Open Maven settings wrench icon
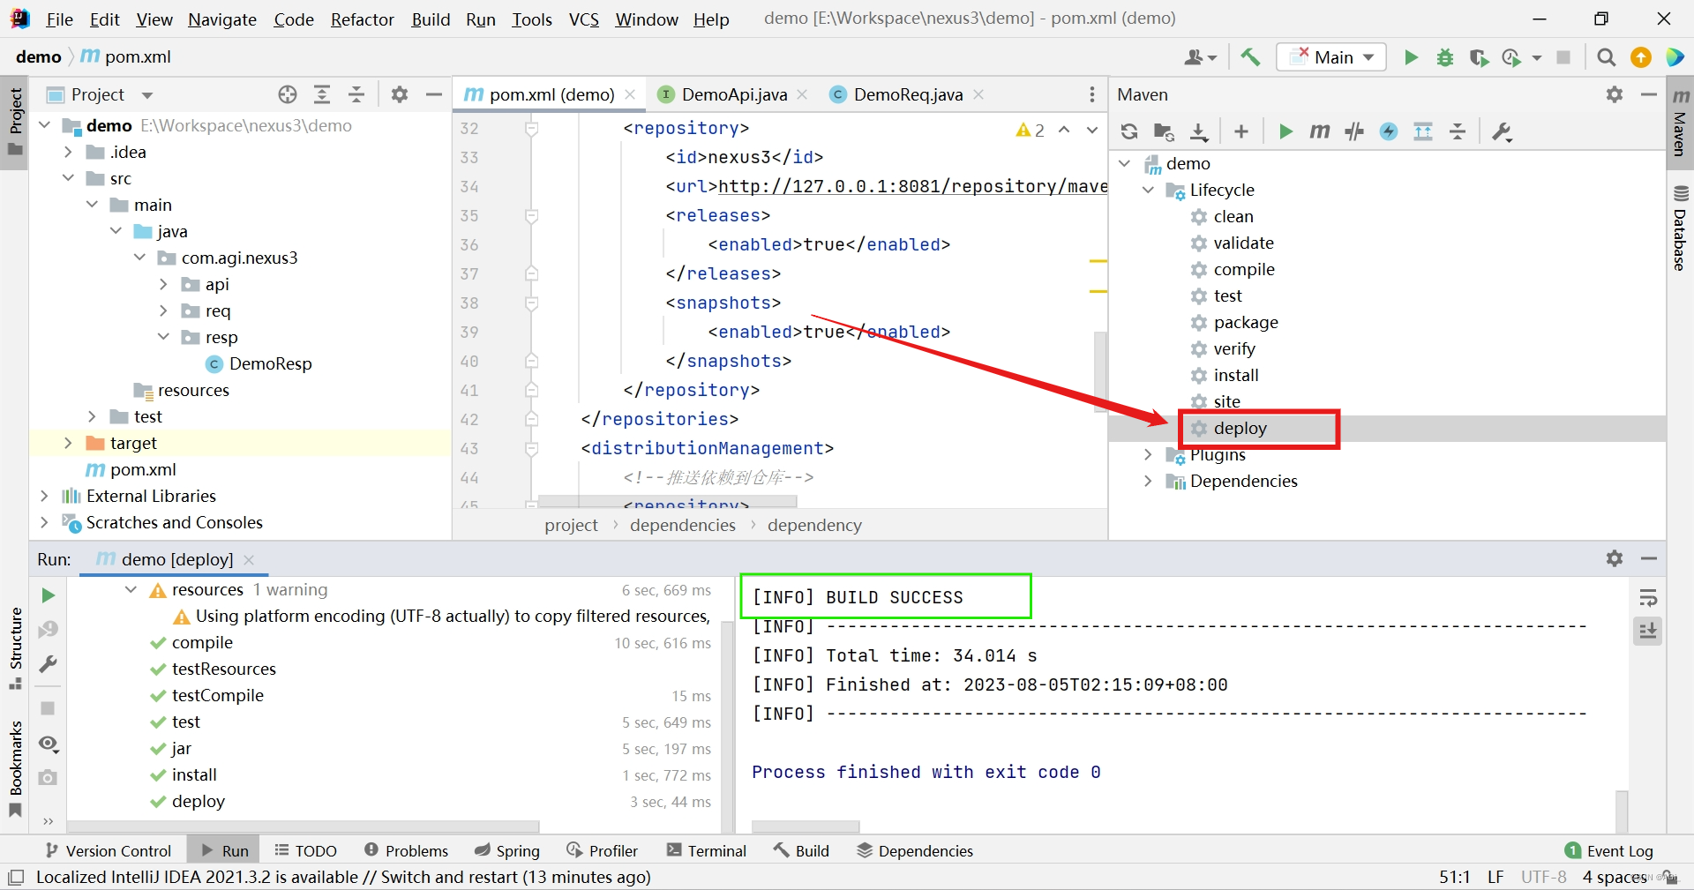This screenshot has width=1694, height=890. click(1502, 131)
